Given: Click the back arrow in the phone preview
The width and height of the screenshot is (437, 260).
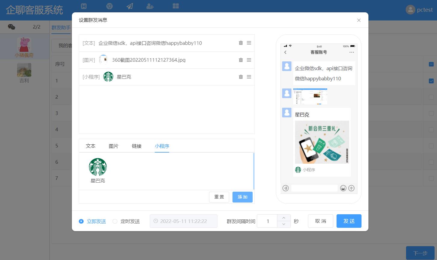Looking at the screenshot, I should [285, 52].
